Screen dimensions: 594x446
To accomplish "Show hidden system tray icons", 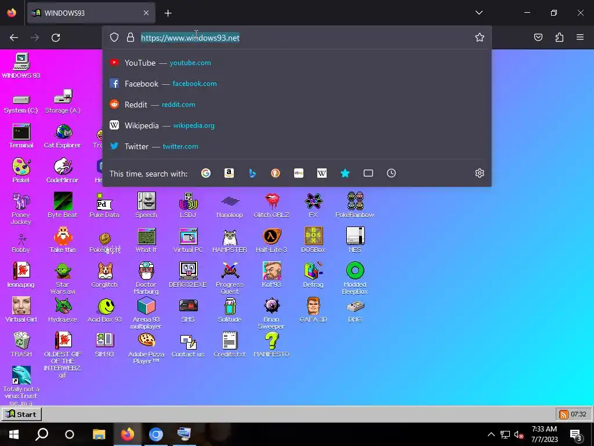I will 491,434.
